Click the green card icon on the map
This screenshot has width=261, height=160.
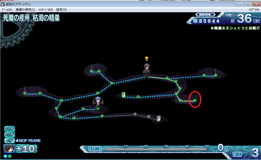point(123,95)
